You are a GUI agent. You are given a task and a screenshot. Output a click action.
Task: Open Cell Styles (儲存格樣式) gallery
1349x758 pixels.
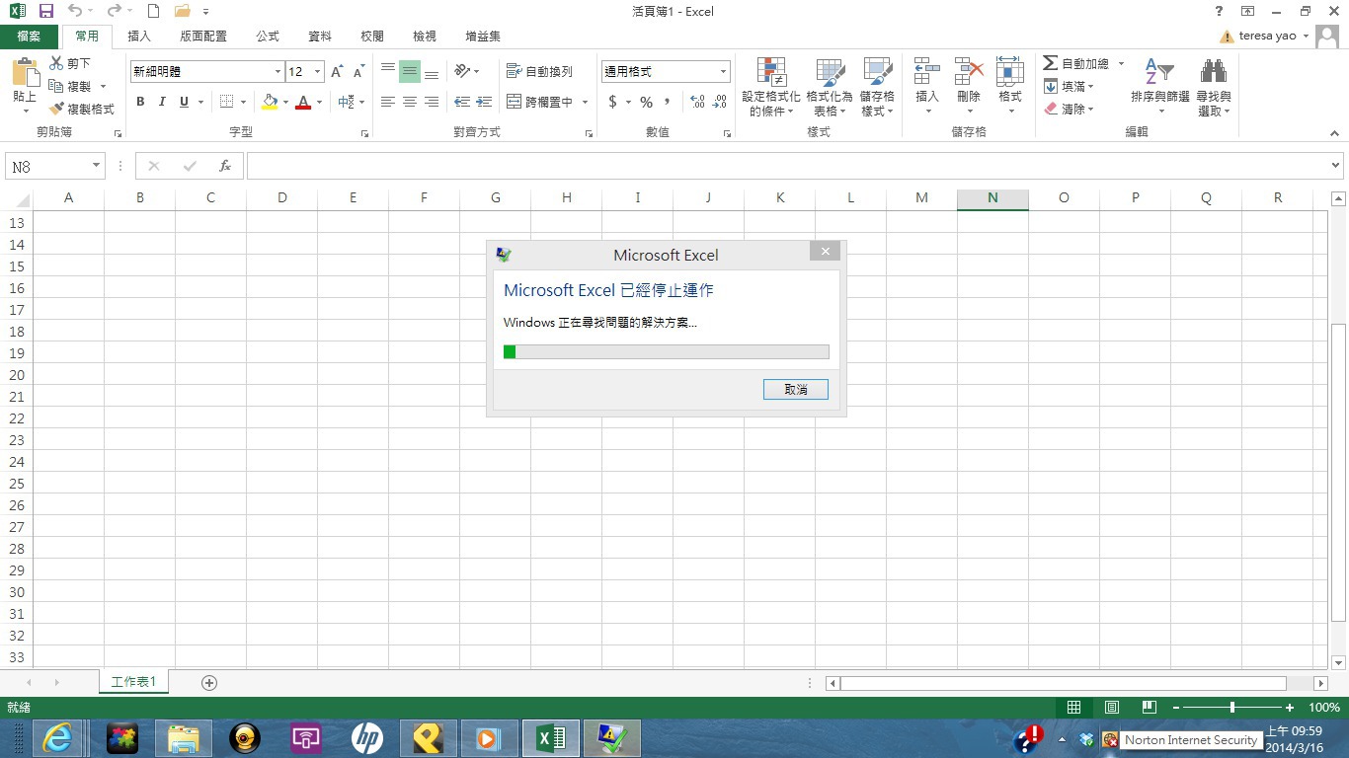click(877, 87)
